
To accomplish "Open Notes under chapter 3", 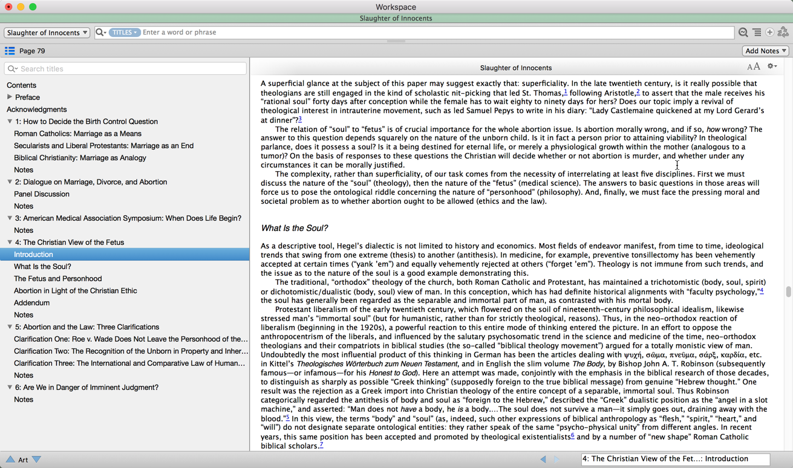I will [24, 230].
